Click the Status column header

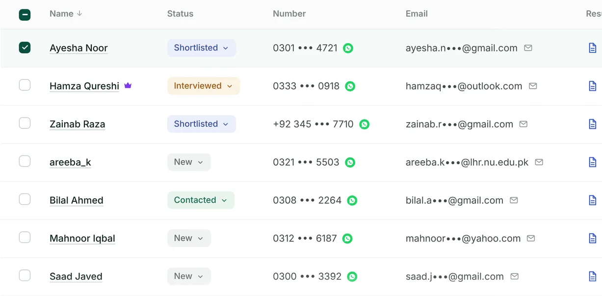(180, 14)
